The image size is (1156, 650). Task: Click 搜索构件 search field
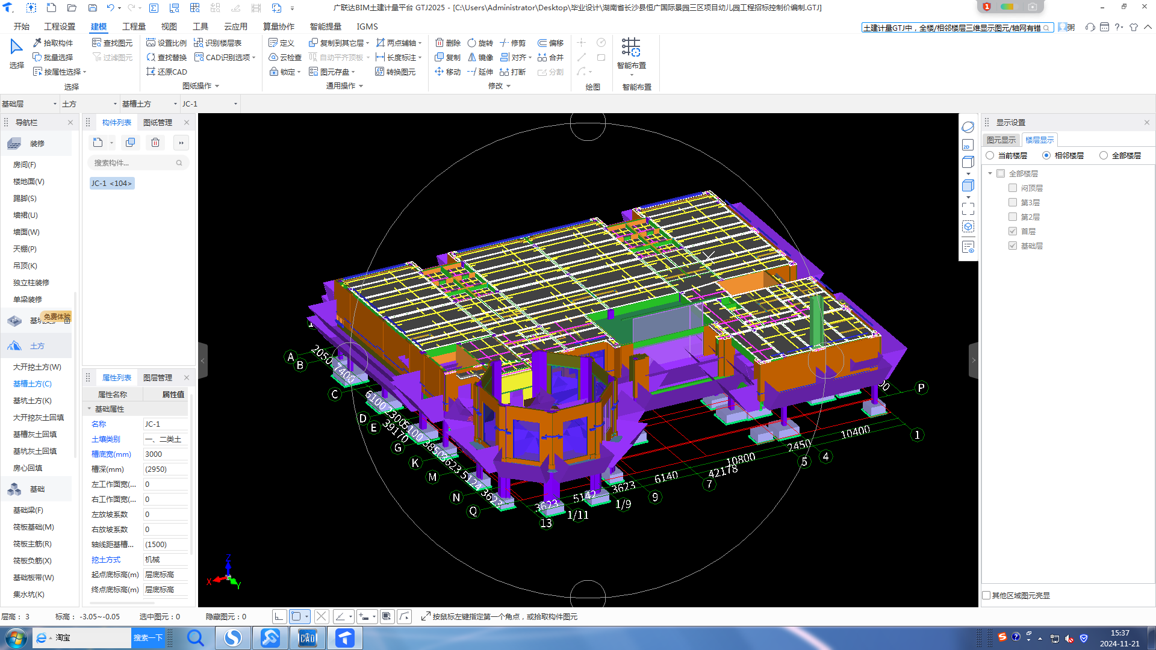click(x=138, y=162)
